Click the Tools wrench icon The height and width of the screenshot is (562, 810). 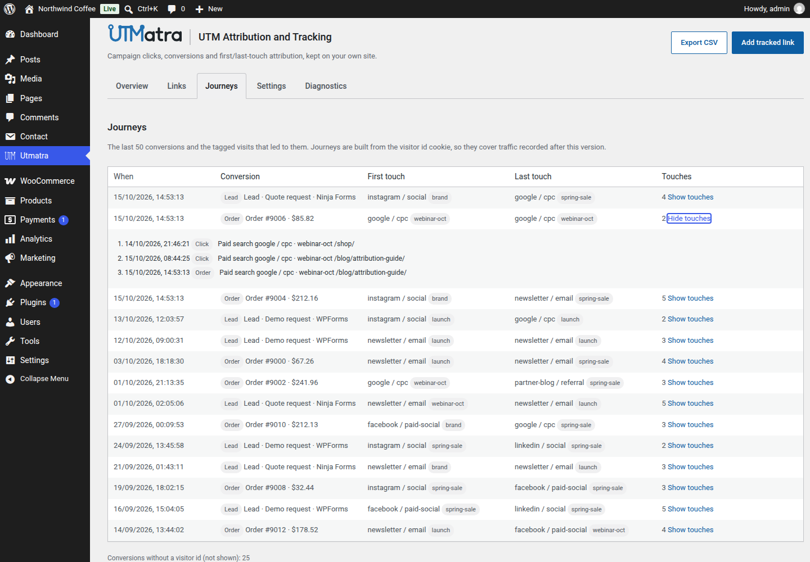pos(10,341)
